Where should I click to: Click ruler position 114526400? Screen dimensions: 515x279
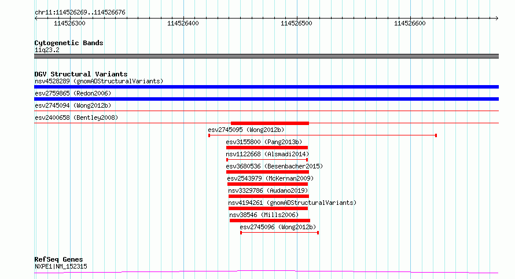183,23
